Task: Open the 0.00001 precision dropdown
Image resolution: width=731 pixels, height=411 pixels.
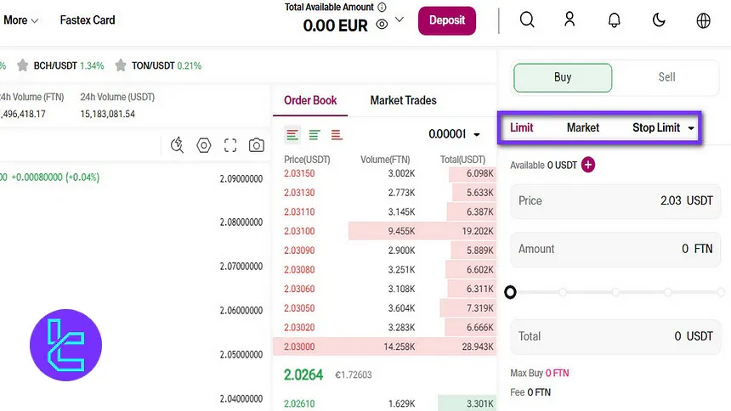Action: [x=454, y=134]
